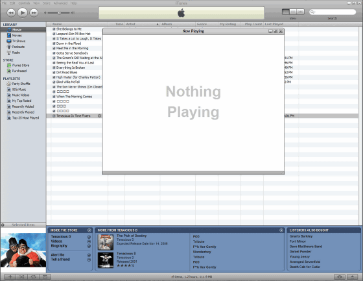Image resolution: width=363 pixels, height=281 pixels.
Task: Open the Wonderboy song link
Action: click(202, 252)
